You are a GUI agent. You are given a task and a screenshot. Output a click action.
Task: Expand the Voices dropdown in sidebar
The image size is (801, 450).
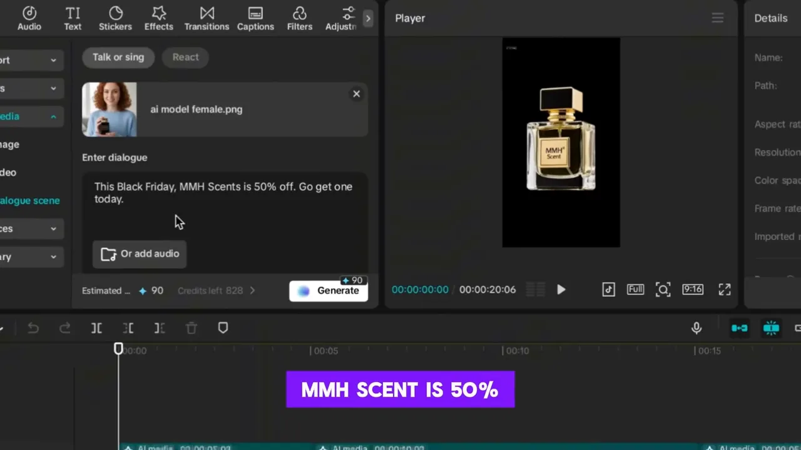pos(53,228)
